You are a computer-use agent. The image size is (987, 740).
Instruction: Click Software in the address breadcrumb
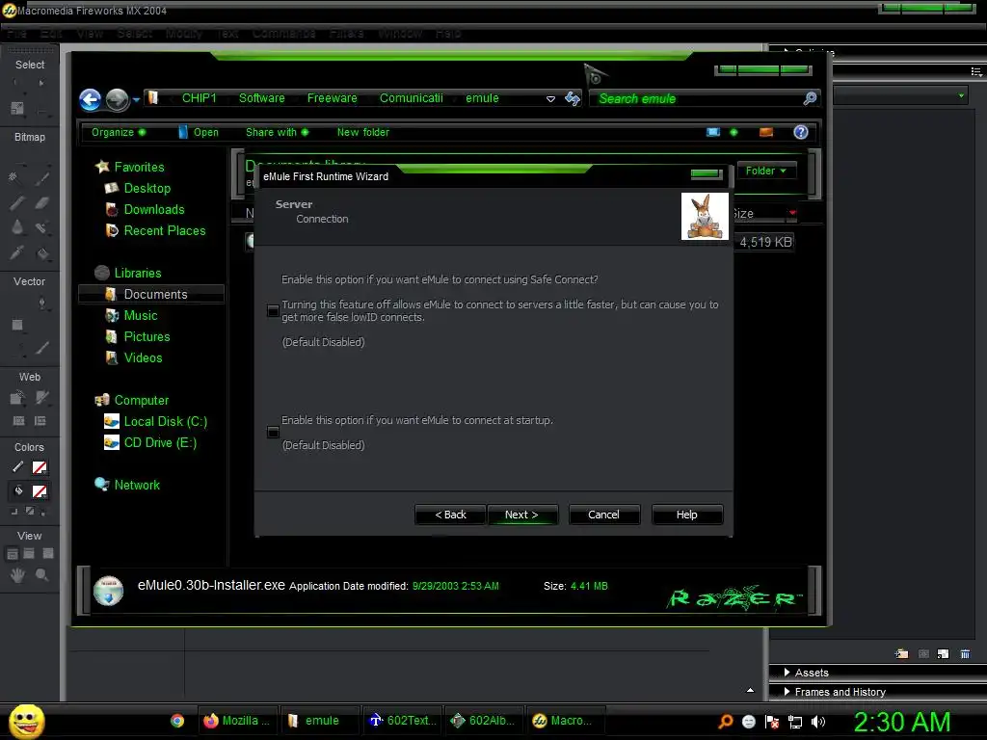click(x=262, y=98)
